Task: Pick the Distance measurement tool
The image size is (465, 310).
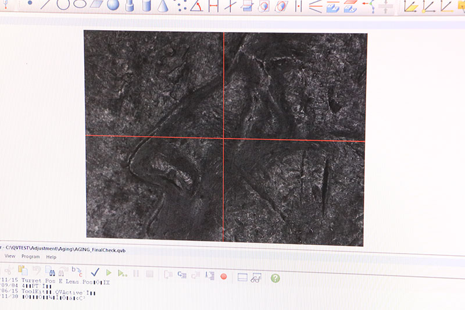Action: (213, 6)
